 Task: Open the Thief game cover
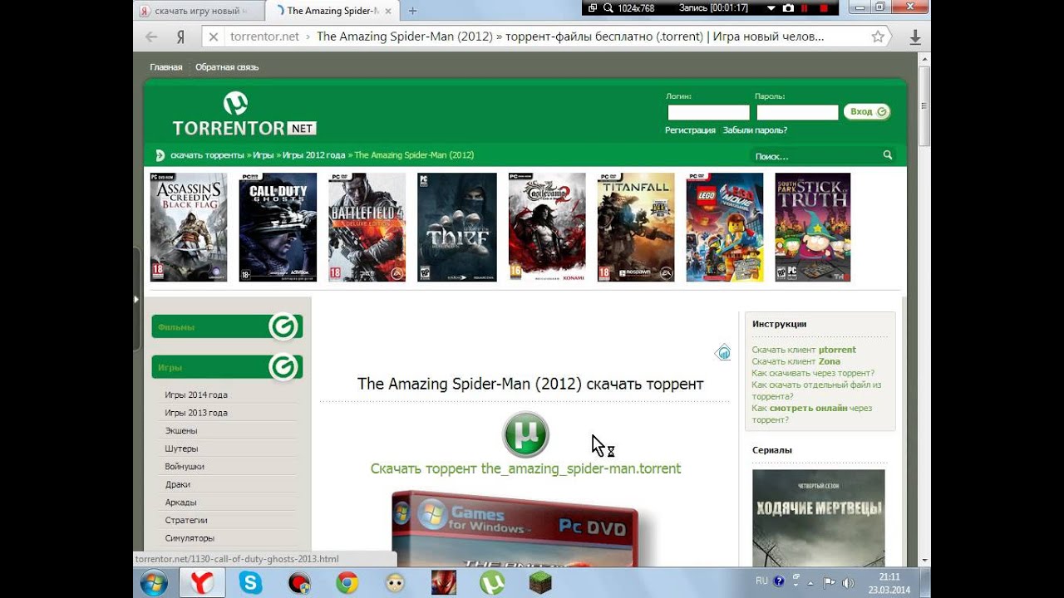click(457, 227)
